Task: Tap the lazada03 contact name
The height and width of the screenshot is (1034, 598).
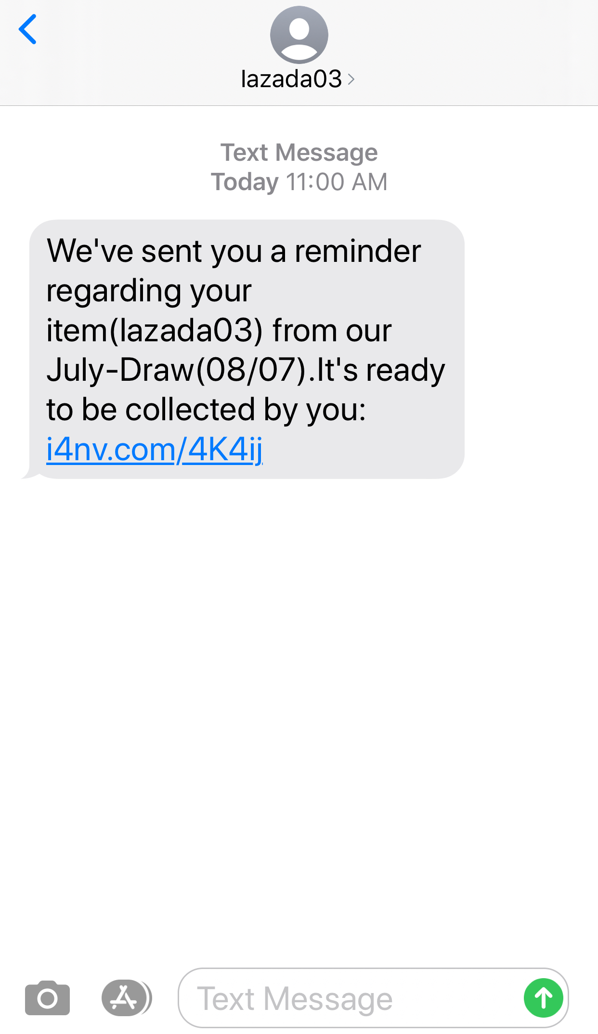Action: click(291, 78)
